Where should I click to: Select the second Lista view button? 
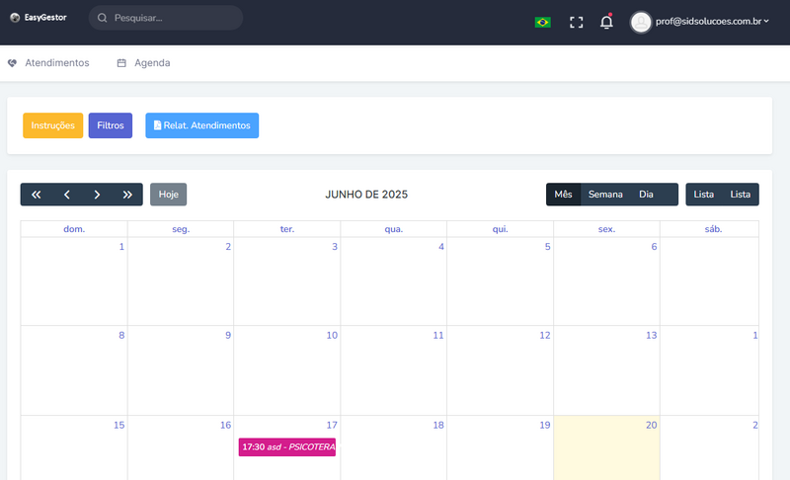740,195
